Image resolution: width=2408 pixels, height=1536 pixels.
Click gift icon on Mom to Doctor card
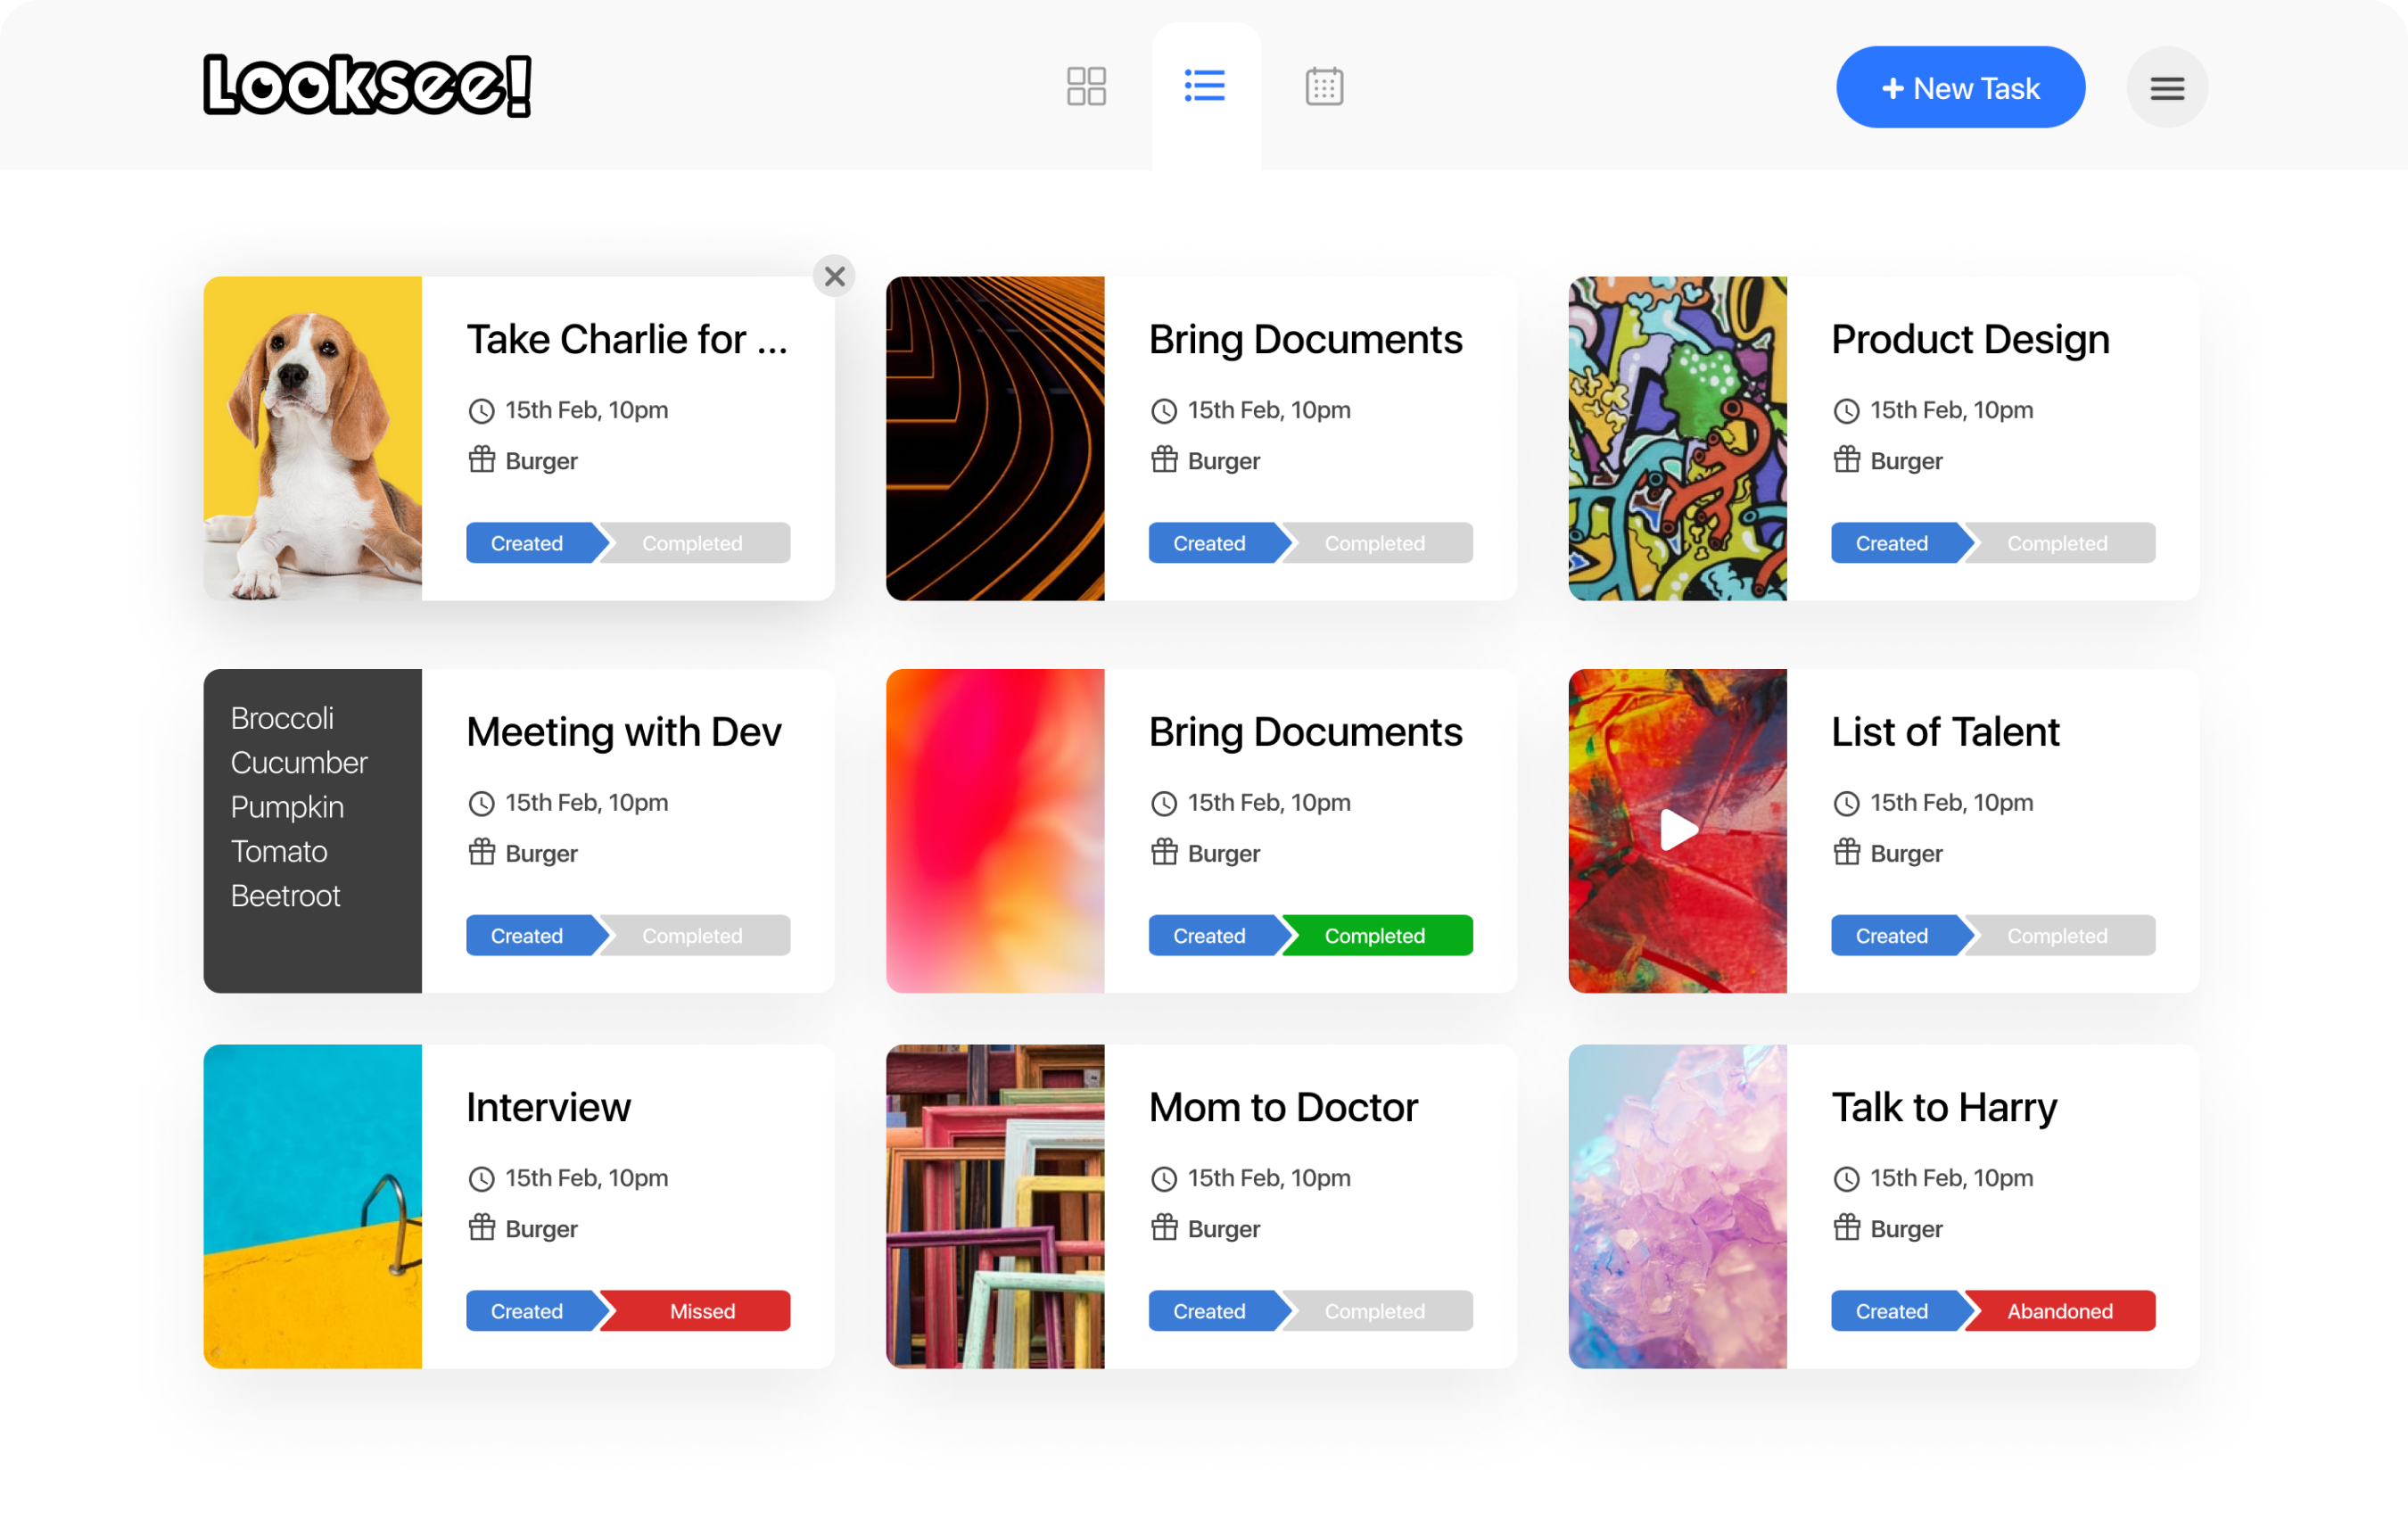(1164, 1228)
